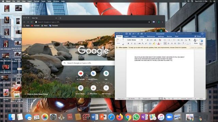Center align text in Word

pyautogui.click(x=169, y=43)
